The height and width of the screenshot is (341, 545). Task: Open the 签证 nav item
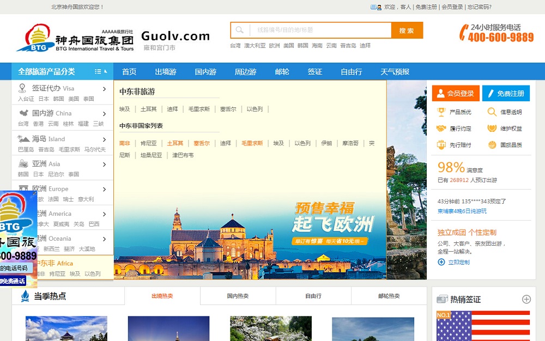(x=315, y=72)
